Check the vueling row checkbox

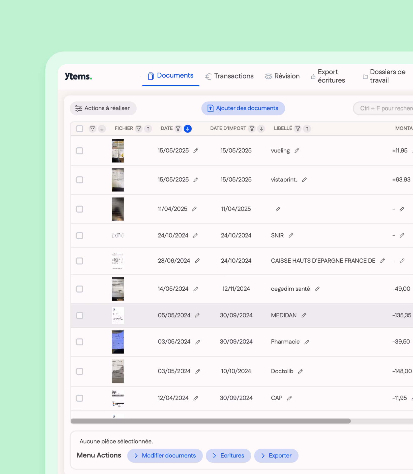click(80, 151)
